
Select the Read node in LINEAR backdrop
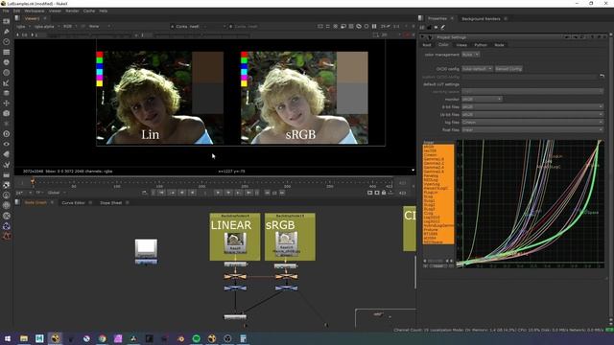(x=235, y=243)
